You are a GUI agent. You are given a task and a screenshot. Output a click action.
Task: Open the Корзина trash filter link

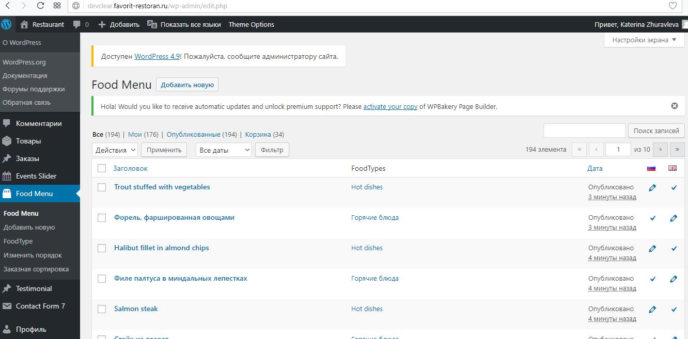pyautogui.click(x=258, y=134)
